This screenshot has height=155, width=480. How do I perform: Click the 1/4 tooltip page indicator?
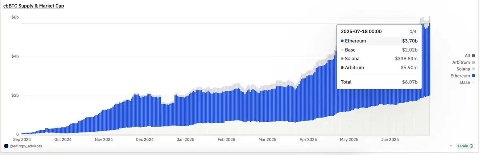413,31
